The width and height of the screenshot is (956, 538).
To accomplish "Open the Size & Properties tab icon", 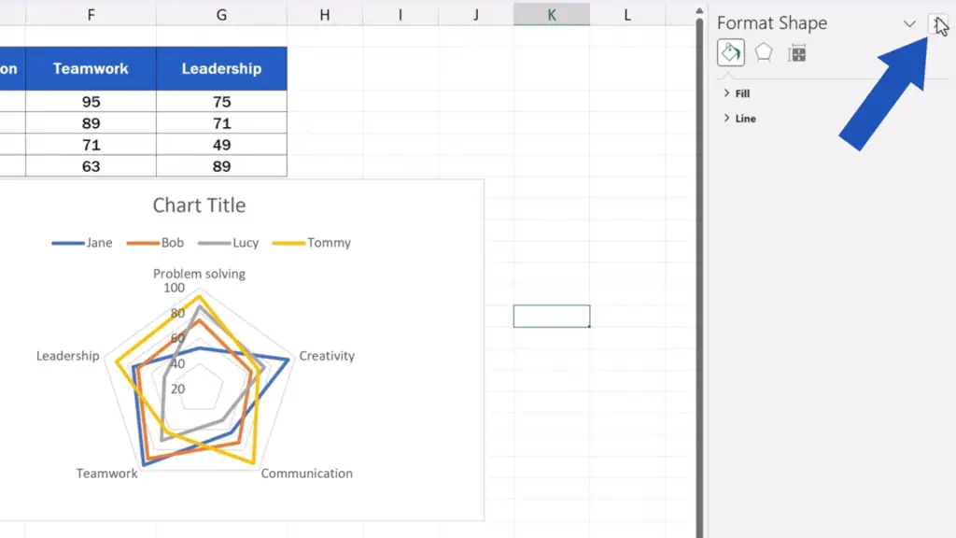I will point(796,53).
